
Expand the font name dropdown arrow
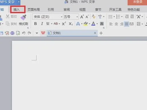click(62, 17)
